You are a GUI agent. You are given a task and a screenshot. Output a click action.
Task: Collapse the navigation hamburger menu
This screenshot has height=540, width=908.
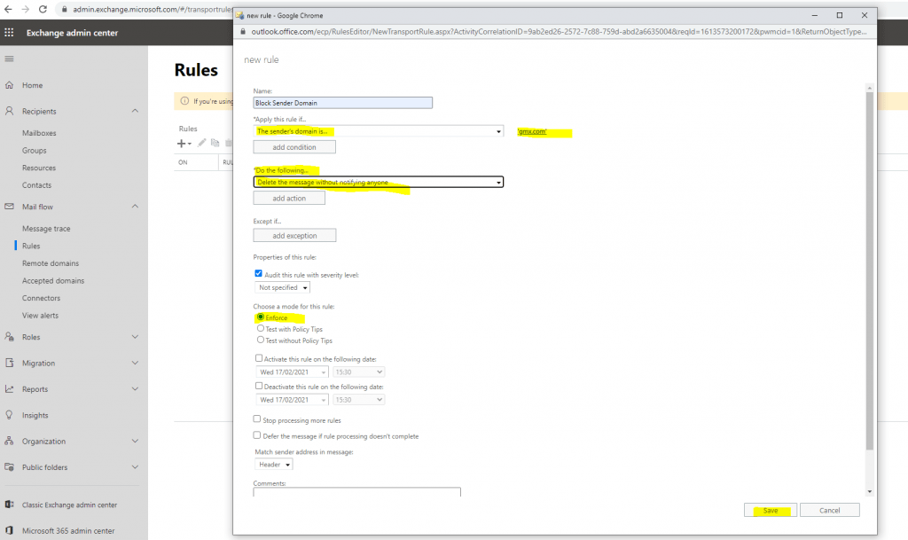click(9, 59)
